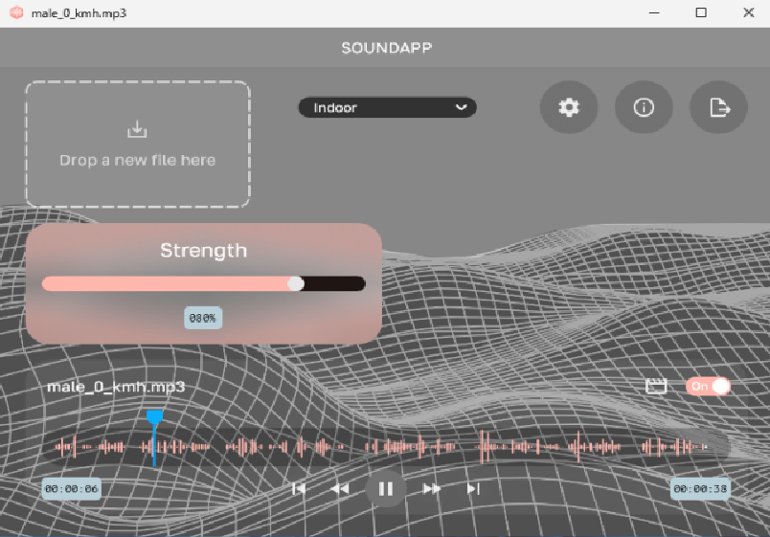Fast forward the audio
The height and width of the screenshot is (537, 770).
coord(432,488)
